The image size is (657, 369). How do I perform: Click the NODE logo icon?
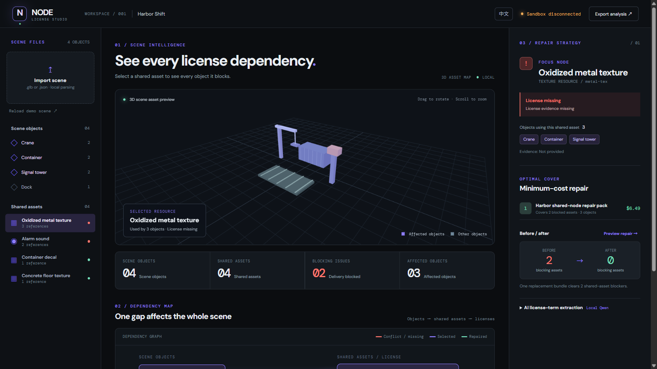20,14
